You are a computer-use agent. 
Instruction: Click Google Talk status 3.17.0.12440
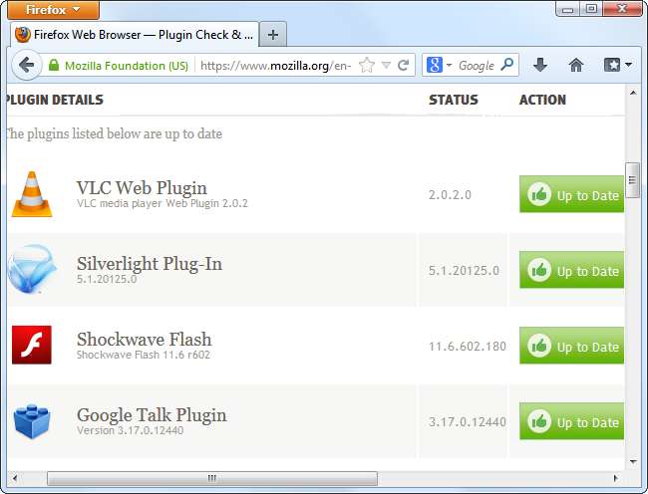point(468,422)
